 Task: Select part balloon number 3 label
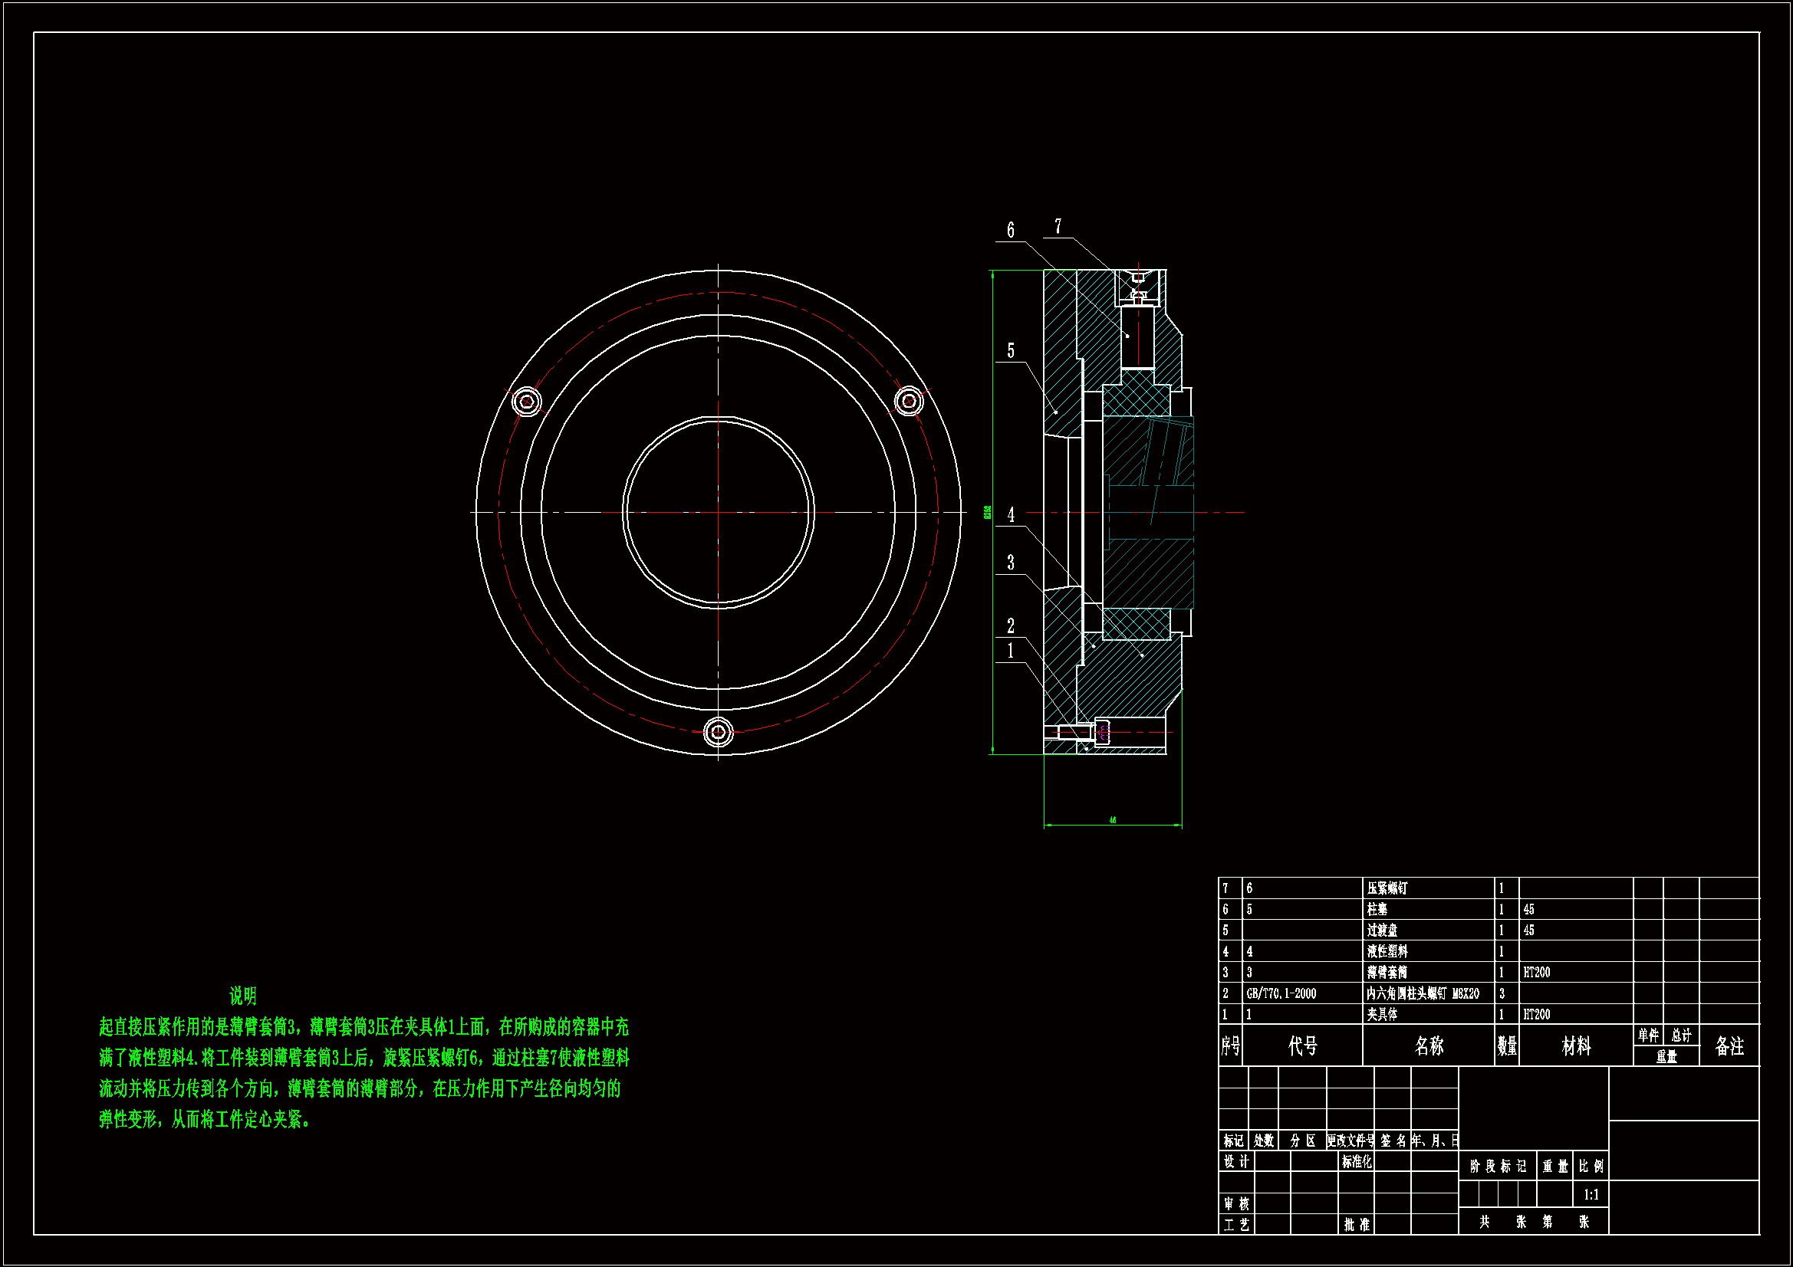click(x=1011, y=563)
